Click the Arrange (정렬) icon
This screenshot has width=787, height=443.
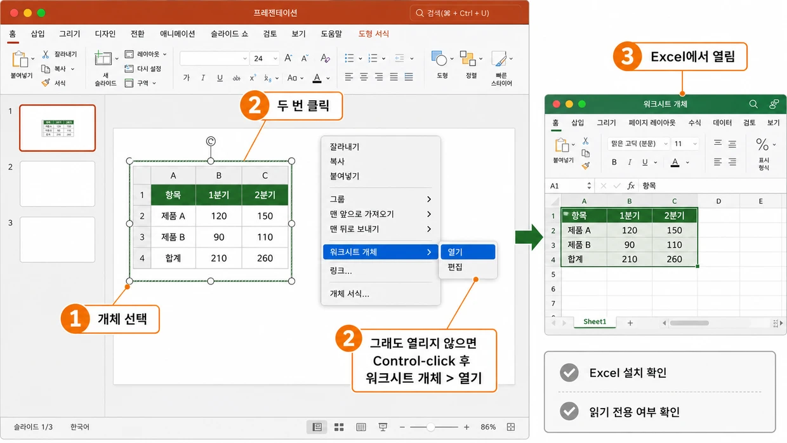click(468, 59)
